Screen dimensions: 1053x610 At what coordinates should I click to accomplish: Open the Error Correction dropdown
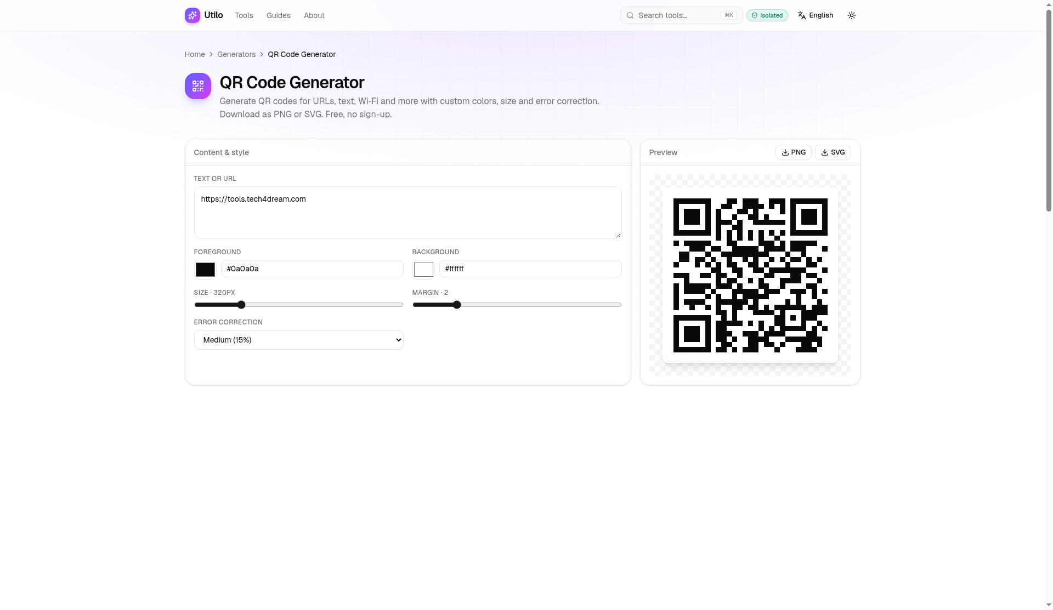tap(299, 340)
